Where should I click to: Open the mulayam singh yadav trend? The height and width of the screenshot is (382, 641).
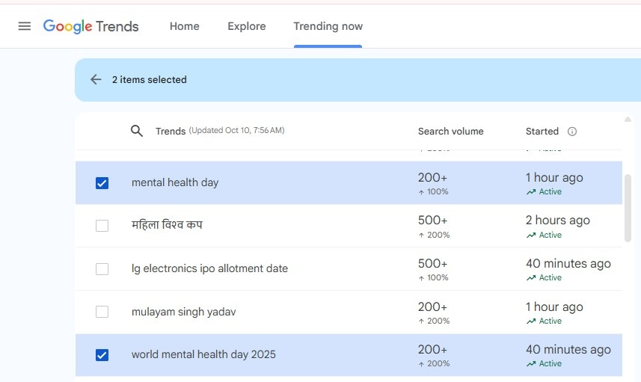point(184,312)
